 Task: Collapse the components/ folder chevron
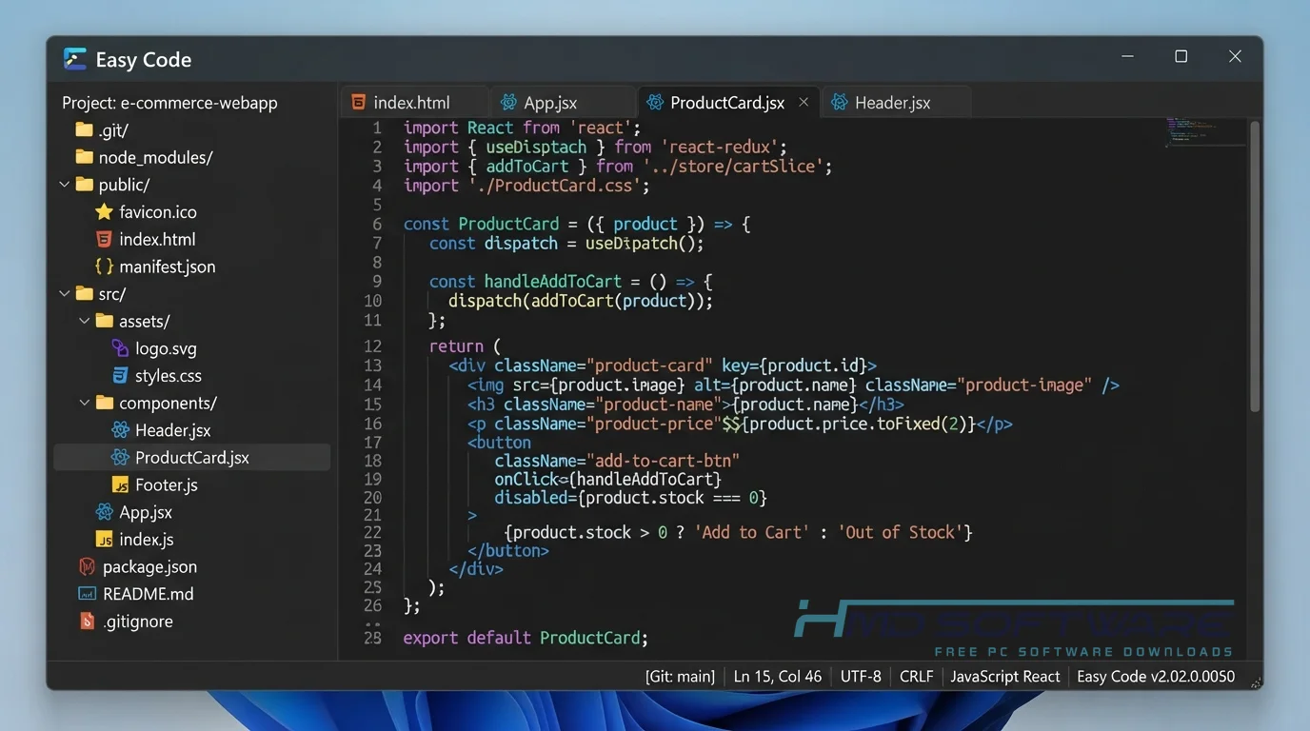85,403
